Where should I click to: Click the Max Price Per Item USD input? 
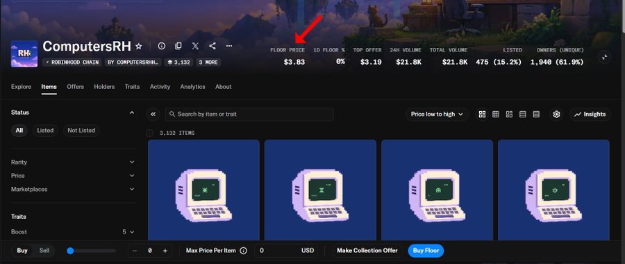click(x=286, y=251)
